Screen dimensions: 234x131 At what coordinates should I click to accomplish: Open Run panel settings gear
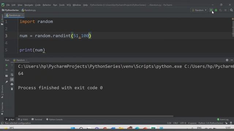coord(227,60)
